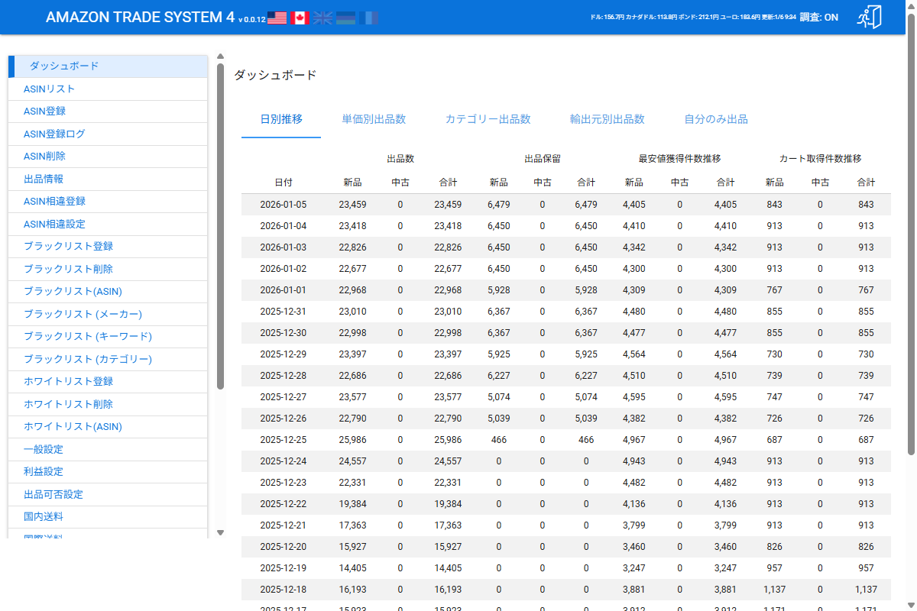View the 自分のみ出品 tab
Viewport: 917px width, 611px height.
pos(715,119)
